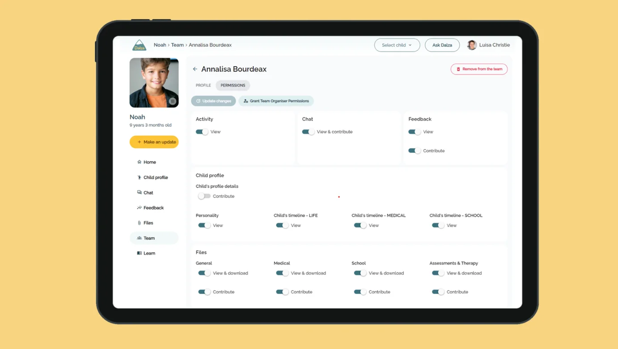Enable Contribute for Child's profile details
This screenshot has width=618, height=349.
[204, 196]
